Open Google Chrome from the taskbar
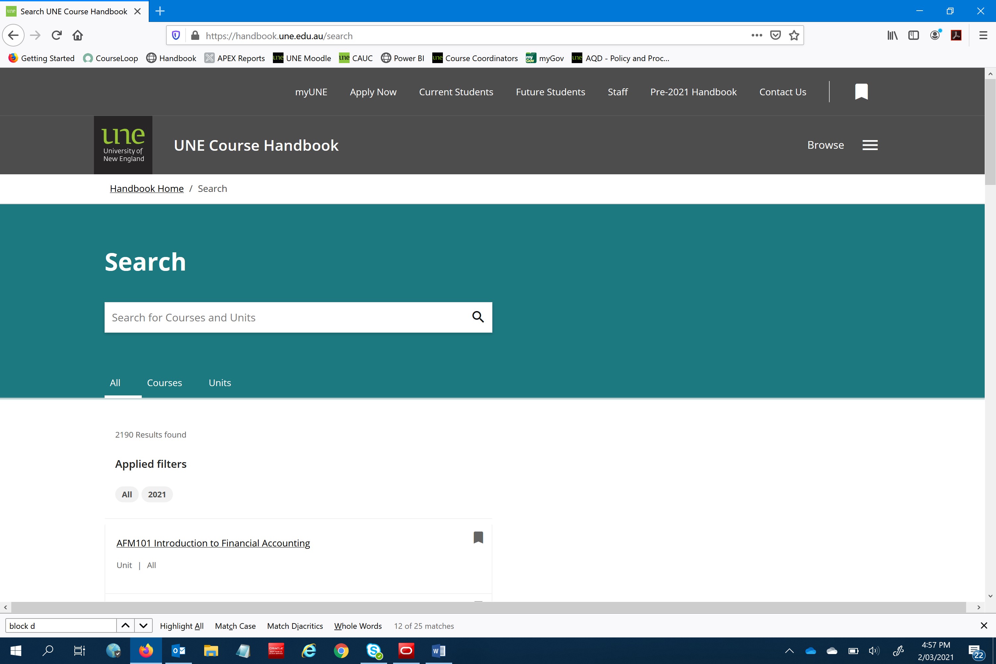Viewport: 996px width, 664px height. (x=341, y=650)
